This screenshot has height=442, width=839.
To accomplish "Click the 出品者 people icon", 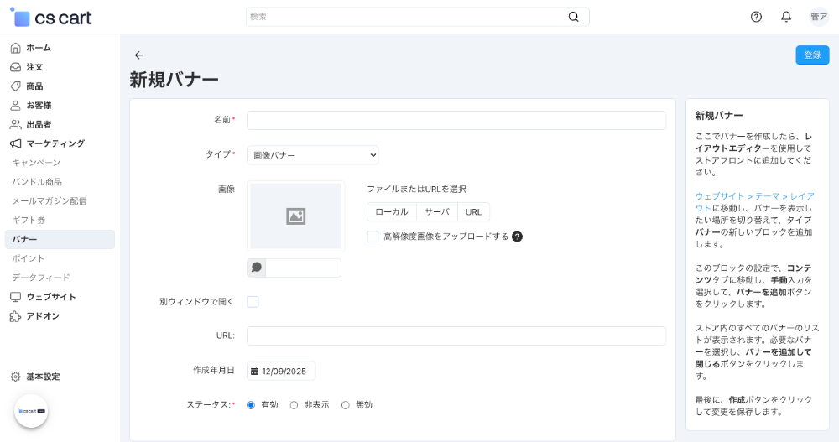I will [x=15, y=125].
